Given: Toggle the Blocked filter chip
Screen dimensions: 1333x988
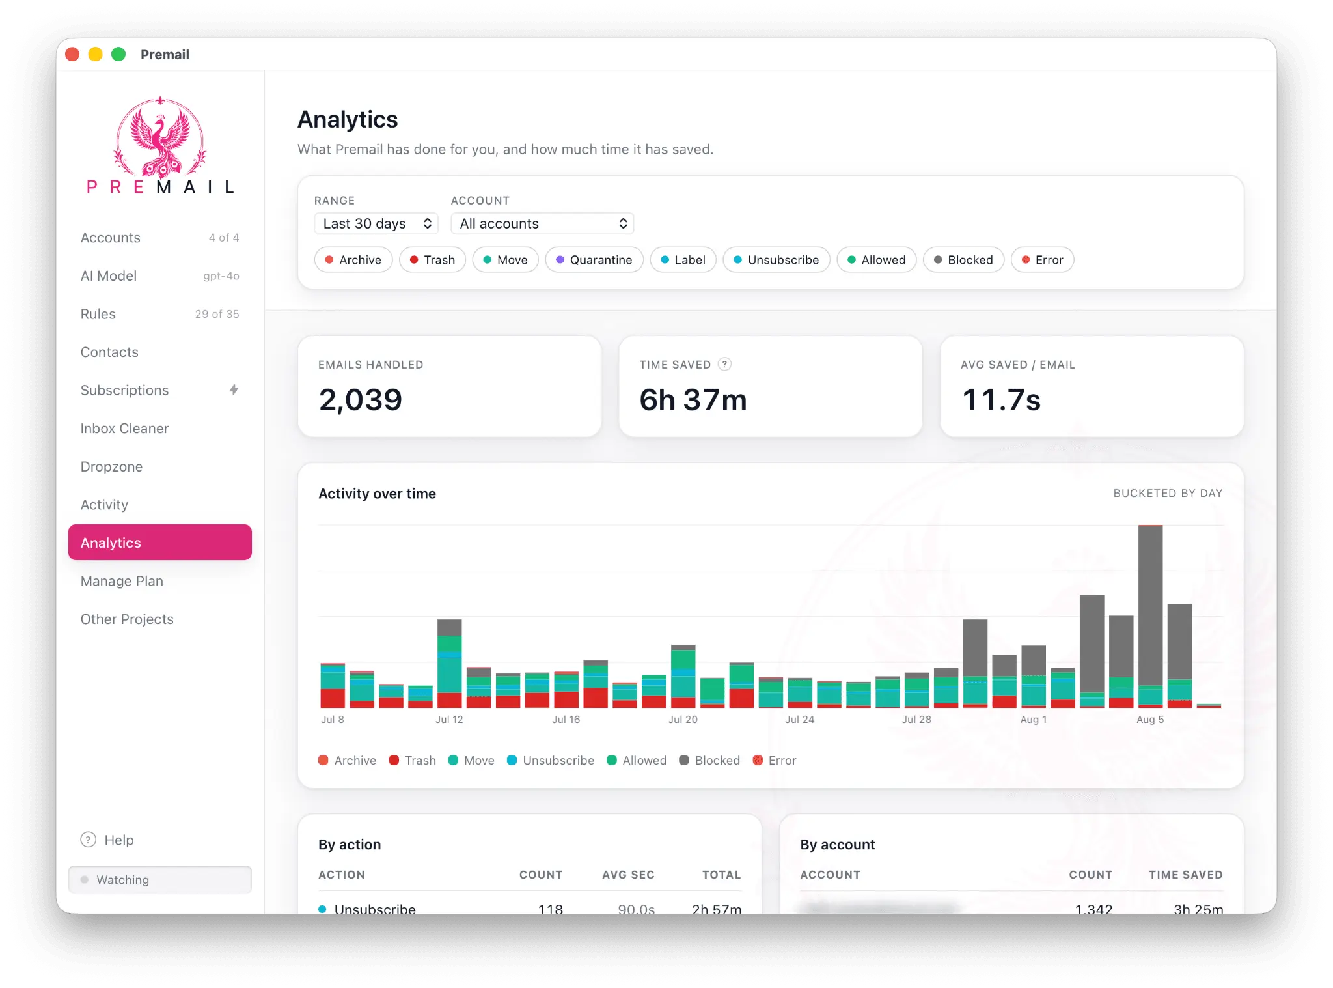Looking at the screenshot, I should click(x=963, y=260).
